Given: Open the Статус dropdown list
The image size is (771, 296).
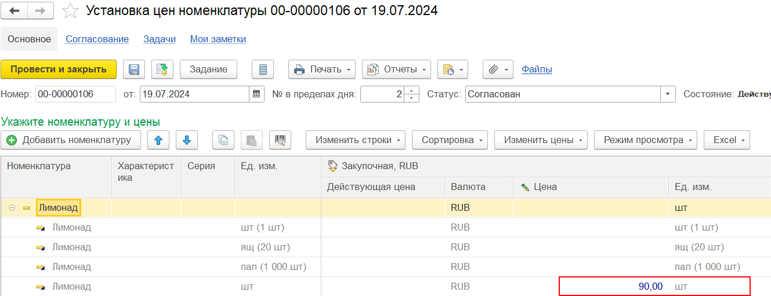Looking at the screenshot, I should pos(668,94).
